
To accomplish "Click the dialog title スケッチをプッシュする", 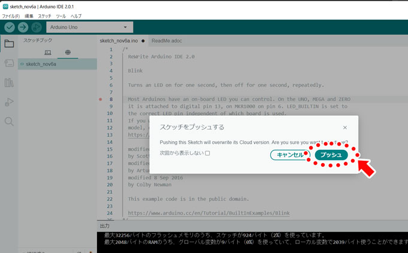I will point(192,127).
